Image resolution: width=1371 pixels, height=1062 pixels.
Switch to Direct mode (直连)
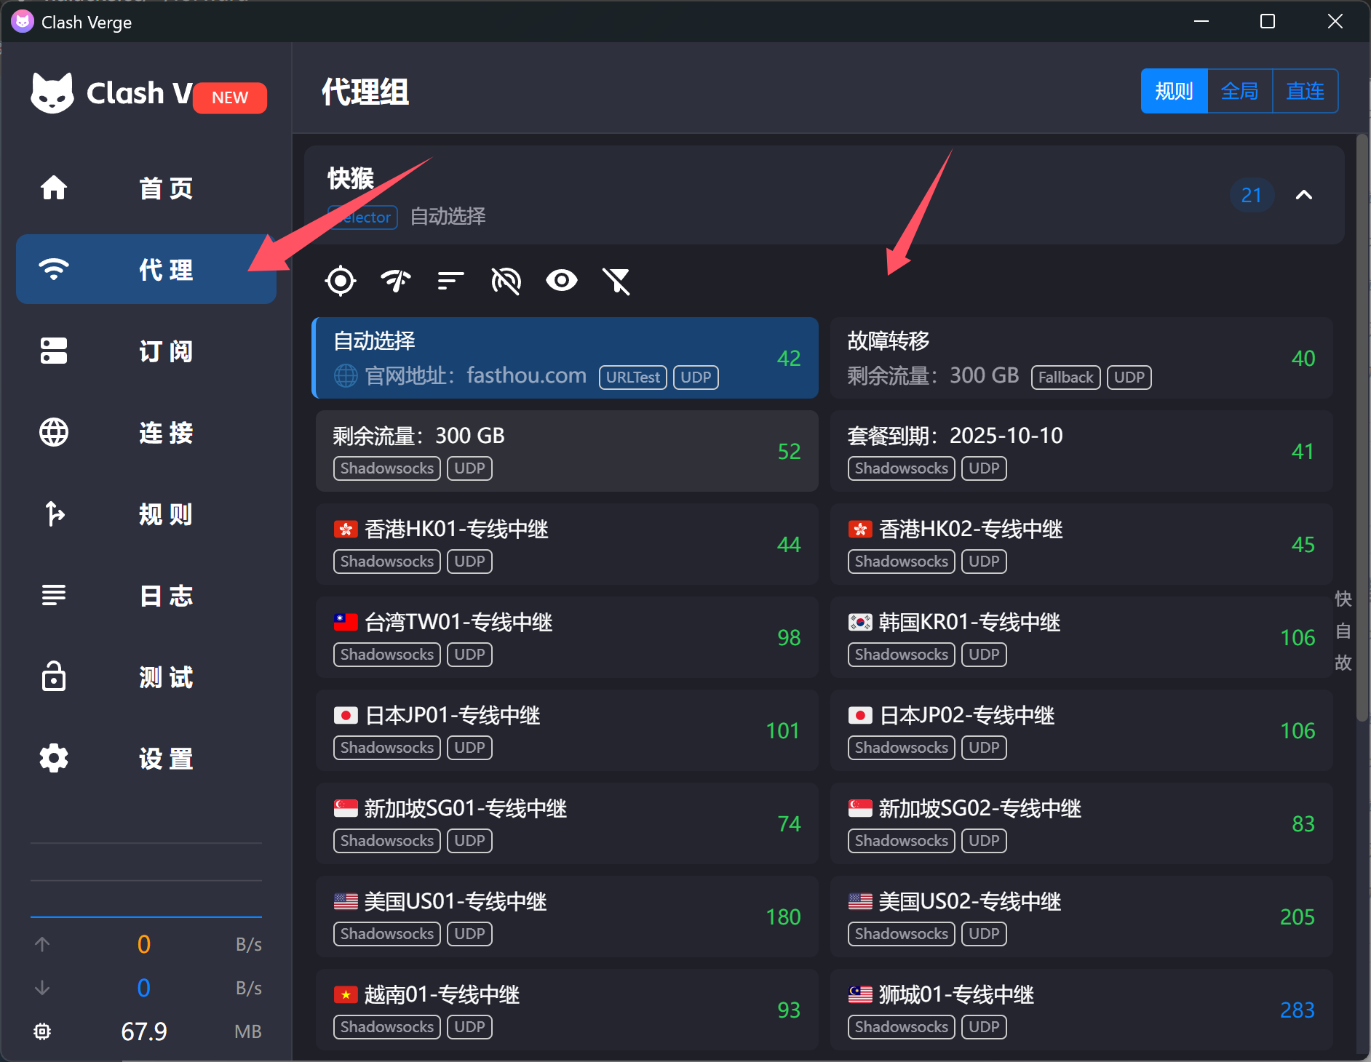click(x=1305, y=92)
